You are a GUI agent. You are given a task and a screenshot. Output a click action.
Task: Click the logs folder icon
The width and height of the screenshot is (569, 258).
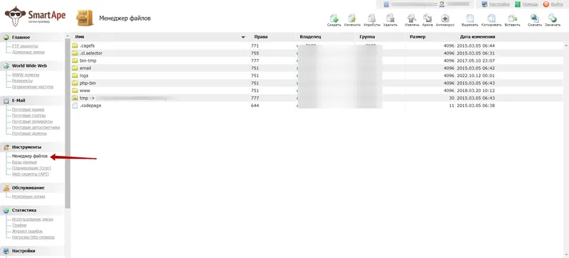[x=75, y=76]
